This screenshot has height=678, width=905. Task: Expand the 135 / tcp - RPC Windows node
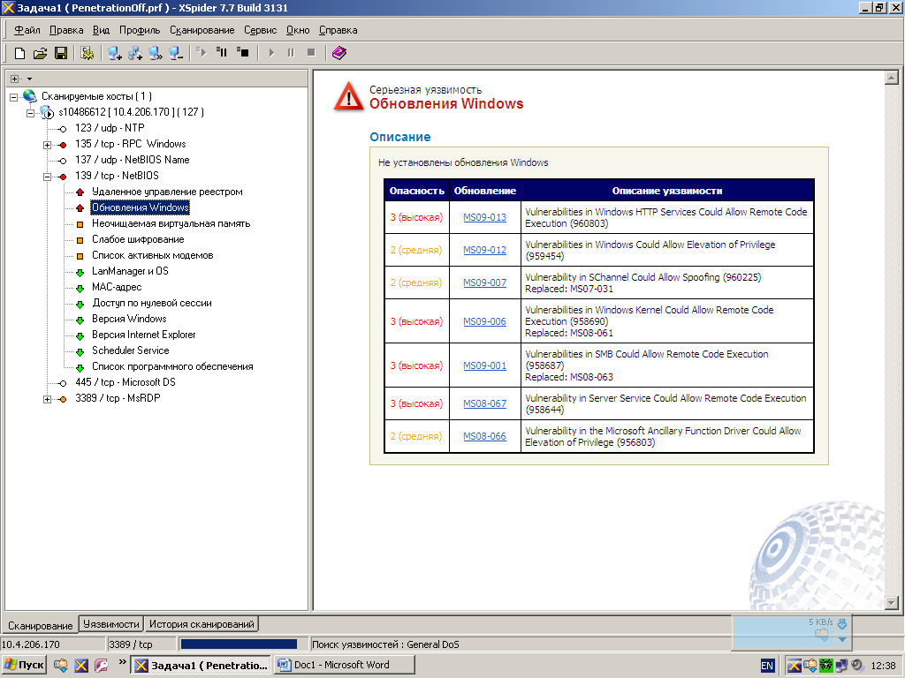click(x=48, y=144)
